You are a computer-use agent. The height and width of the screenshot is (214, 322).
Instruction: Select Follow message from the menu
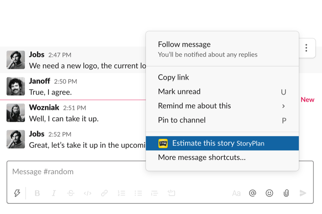[x=184, y=44]
